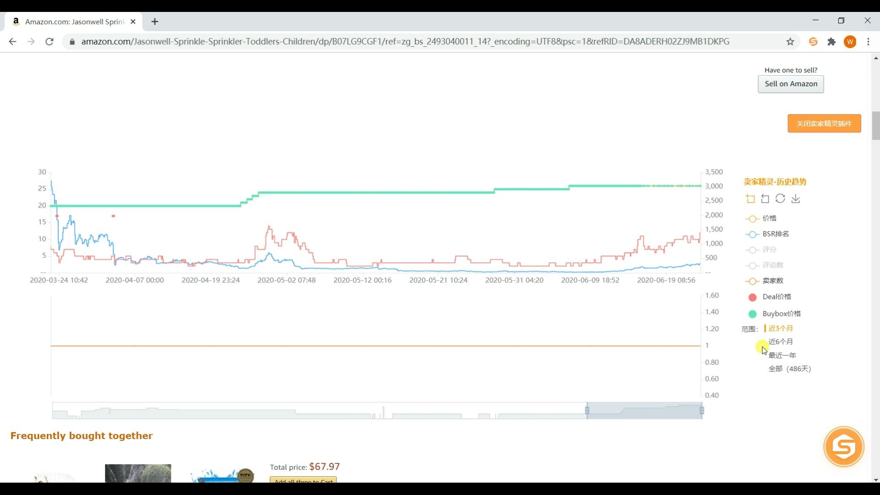
Task: Open the floating Seller Sprite round icon
Action: click(x=843, y=446)
